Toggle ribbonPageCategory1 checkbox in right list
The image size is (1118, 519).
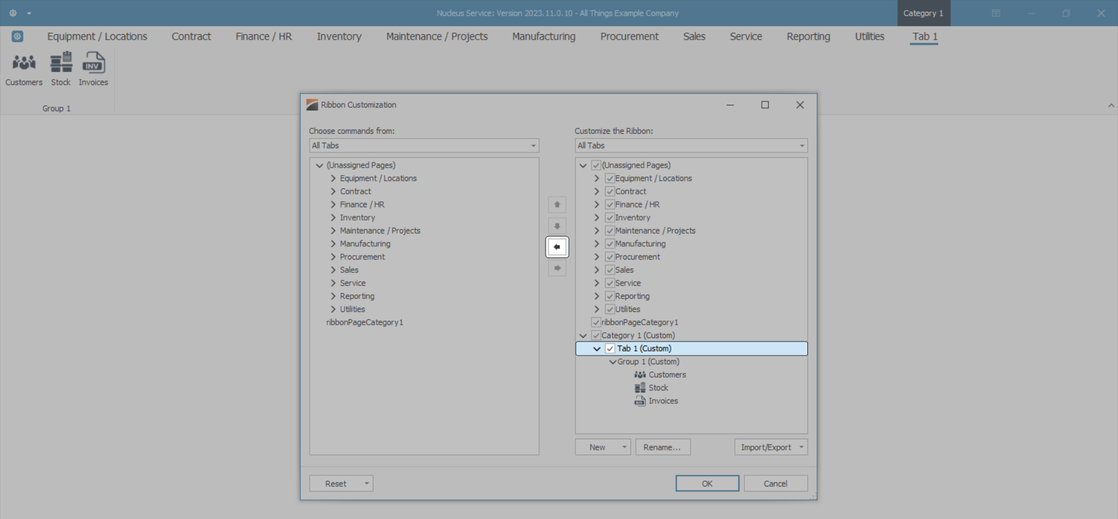(596, 322)
